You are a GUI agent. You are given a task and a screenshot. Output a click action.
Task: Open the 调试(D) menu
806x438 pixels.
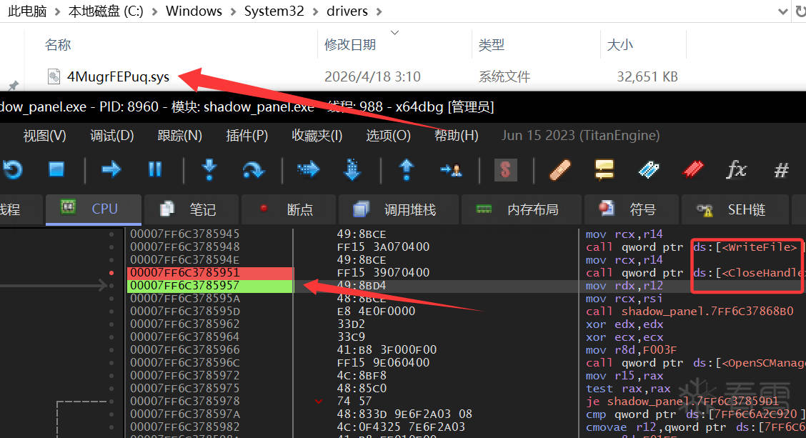(112, 136)
